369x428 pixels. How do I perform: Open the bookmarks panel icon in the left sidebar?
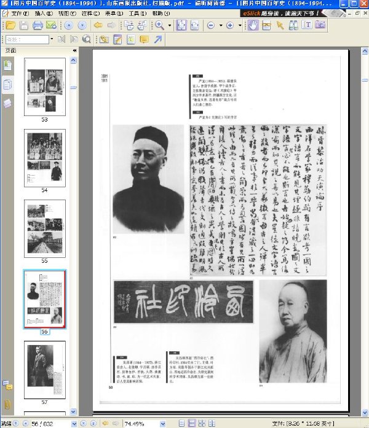point(7,65)
